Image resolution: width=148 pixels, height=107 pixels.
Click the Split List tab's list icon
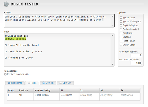click(x=60, y=83)
